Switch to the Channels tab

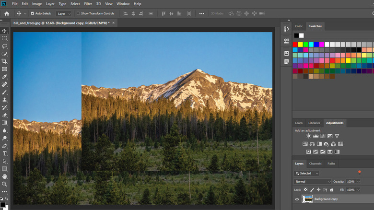315,163
